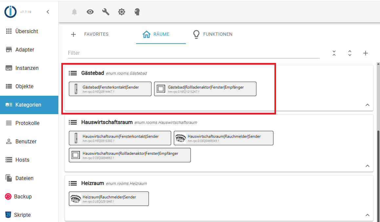Screen dimensions: 380x222
Task: Open Dateien in the sidebar
Action: 29,178
